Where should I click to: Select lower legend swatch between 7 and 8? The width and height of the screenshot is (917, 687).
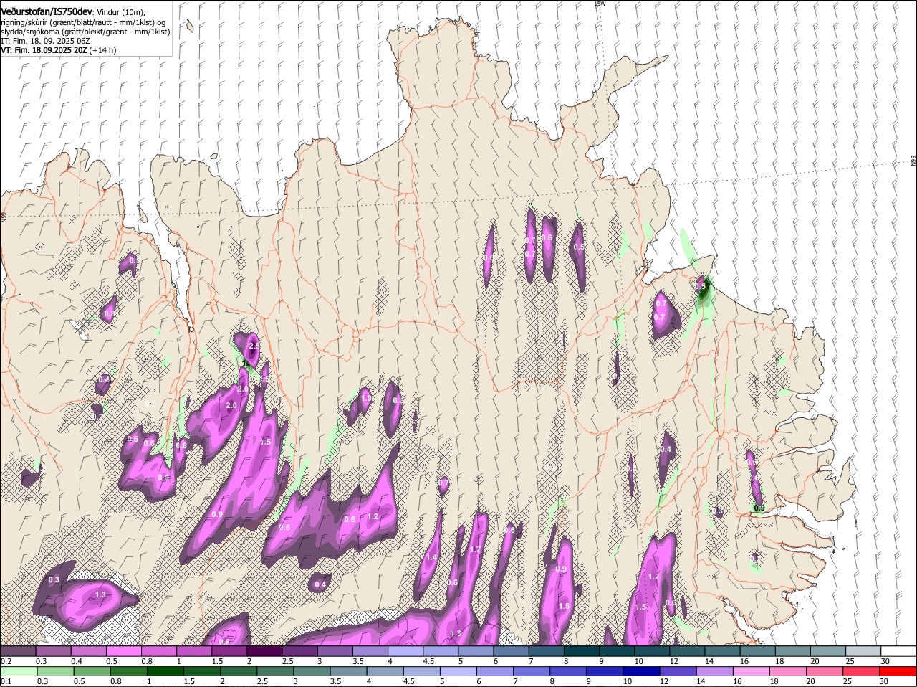click(531, 671)
